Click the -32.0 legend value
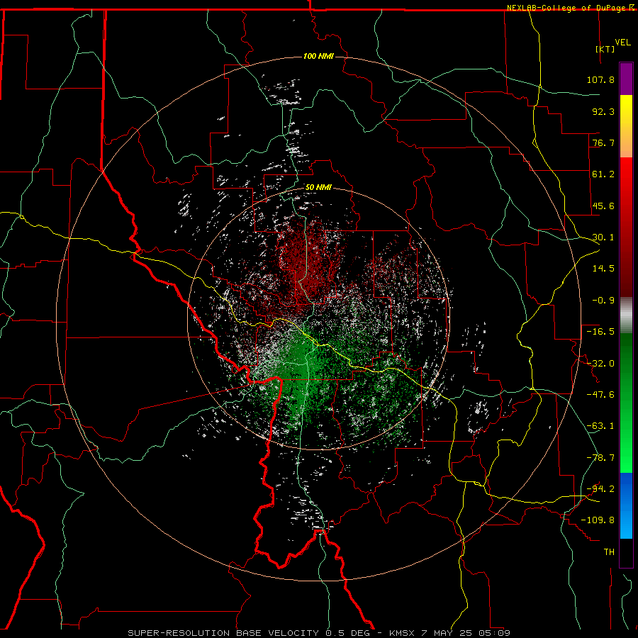The width and height of the screenshot is (638, 638). coord(600,363)
